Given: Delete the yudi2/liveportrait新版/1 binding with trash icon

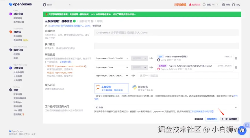Looking at the screenshot, I should (236, 58).
